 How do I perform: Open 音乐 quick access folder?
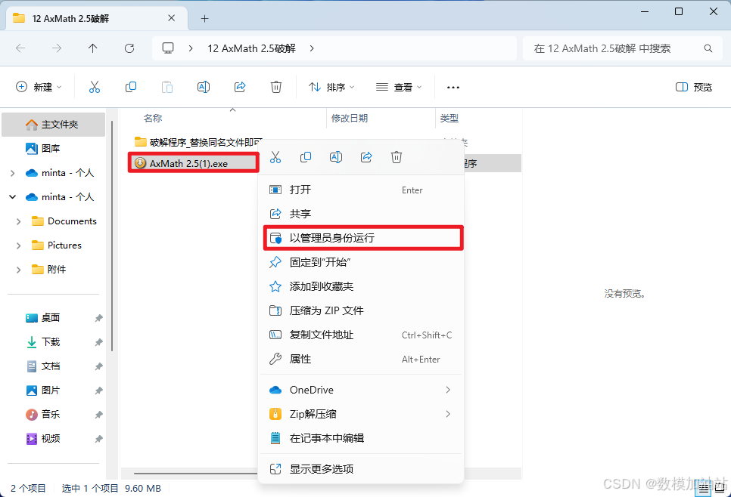tap(51, 414)
